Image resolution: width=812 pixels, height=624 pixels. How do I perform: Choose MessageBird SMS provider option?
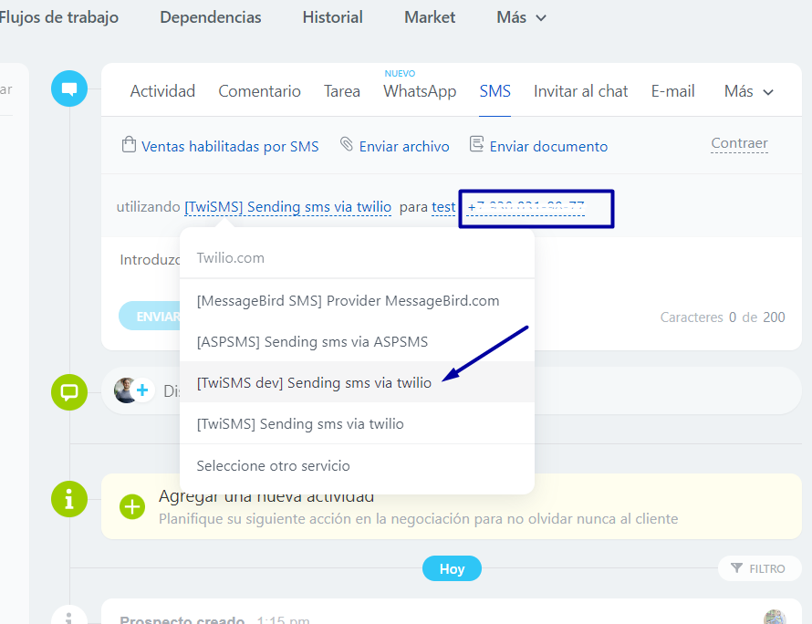[348, 300]
